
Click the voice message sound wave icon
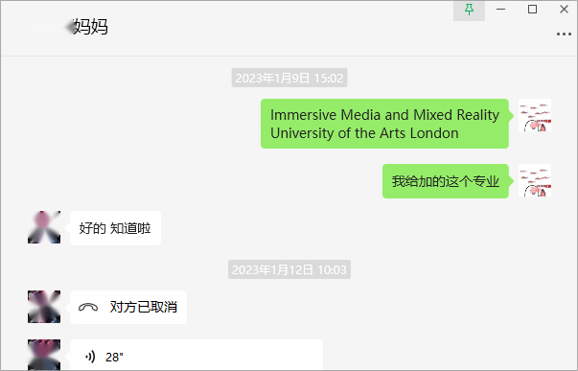pyautogui.click(x=90, y=357)
